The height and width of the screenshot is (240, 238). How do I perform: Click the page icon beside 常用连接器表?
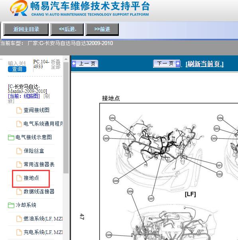click(19, 165)
